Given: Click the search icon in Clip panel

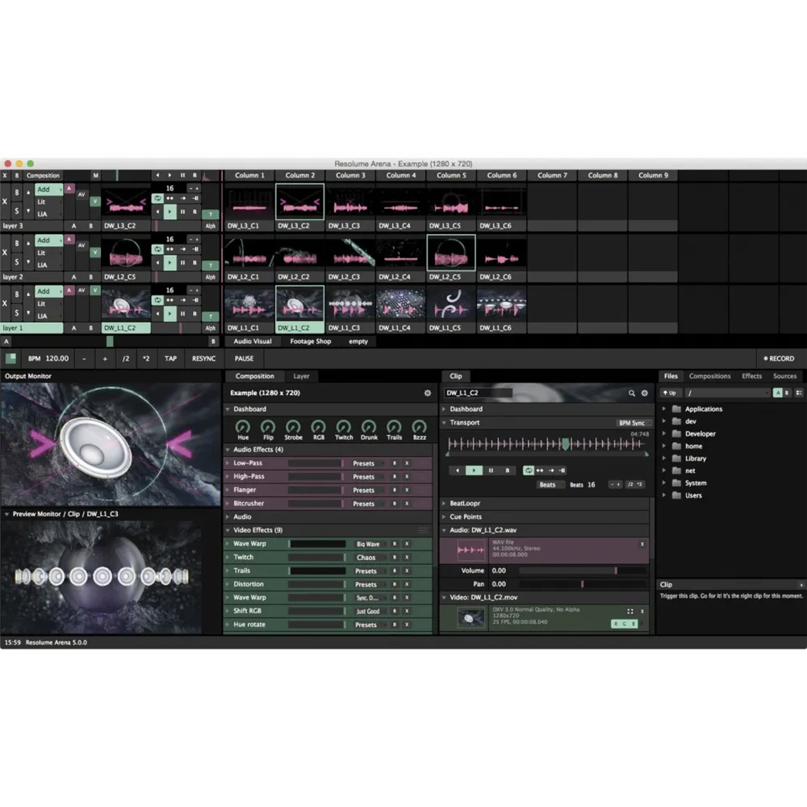Looking at the screenshot, I should click(x=632, y=393).
